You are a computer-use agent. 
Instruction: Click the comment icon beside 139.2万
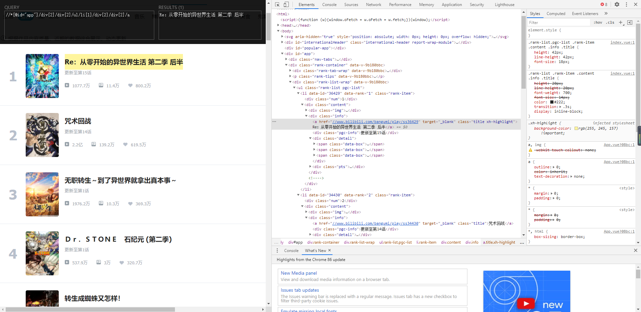coord(94,144)
